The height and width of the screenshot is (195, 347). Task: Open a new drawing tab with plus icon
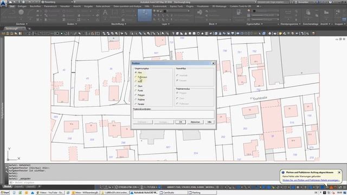point(29,29)
